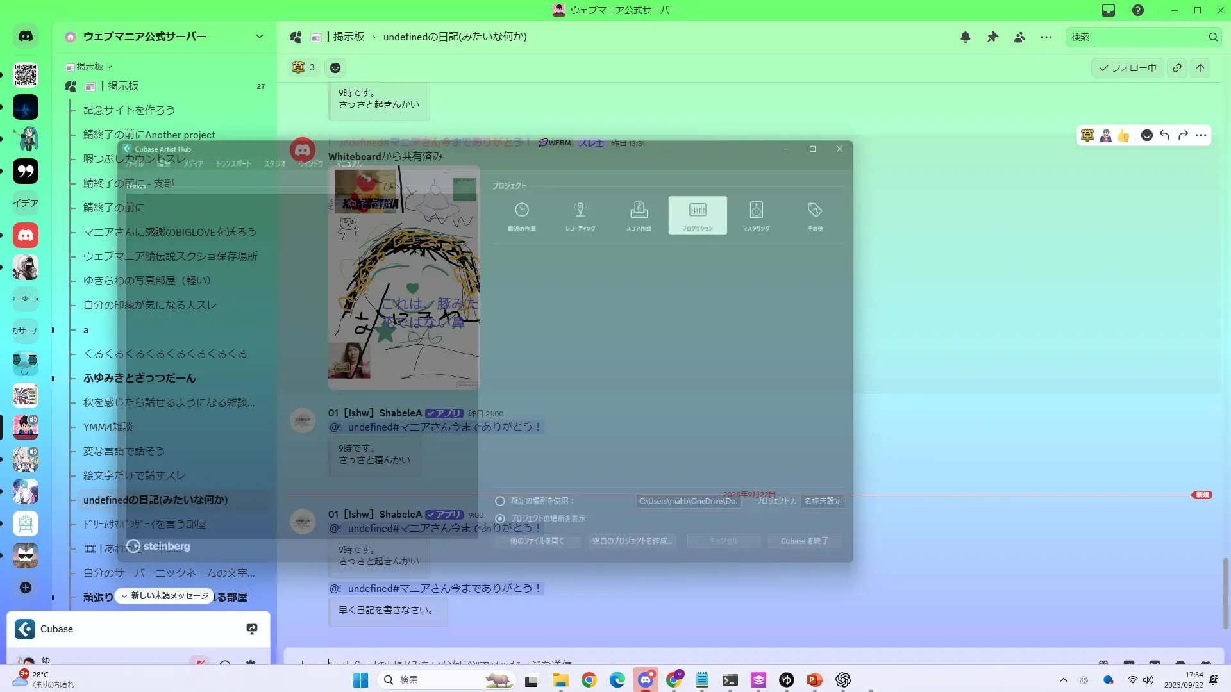
Task: Collapse the 掲示板 category chevron
Action: [x=110, y=67]
